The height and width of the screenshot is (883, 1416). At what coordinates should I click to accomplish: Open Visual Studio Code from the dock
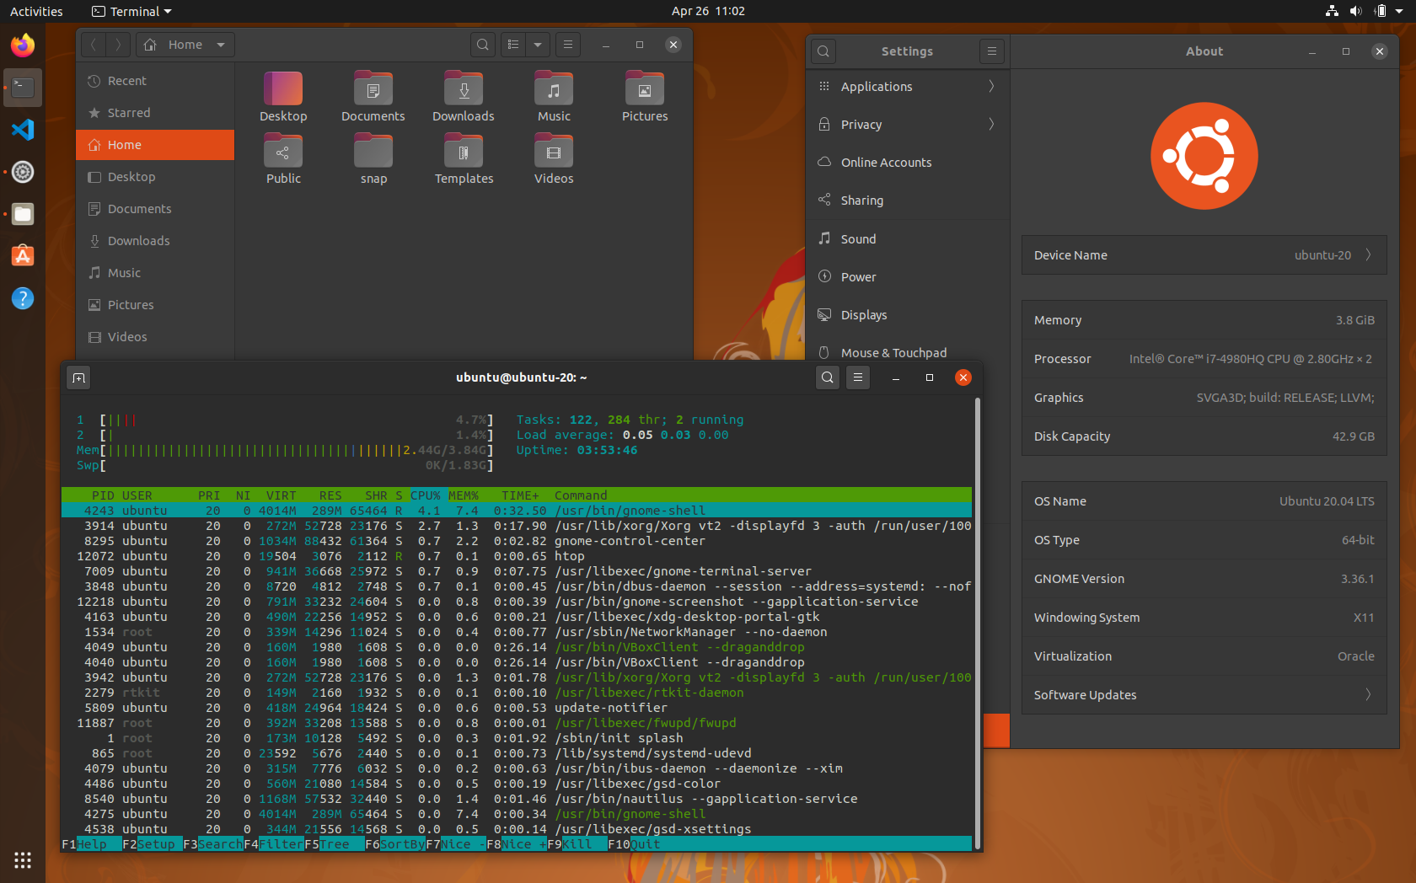click(x=23, y=130)
